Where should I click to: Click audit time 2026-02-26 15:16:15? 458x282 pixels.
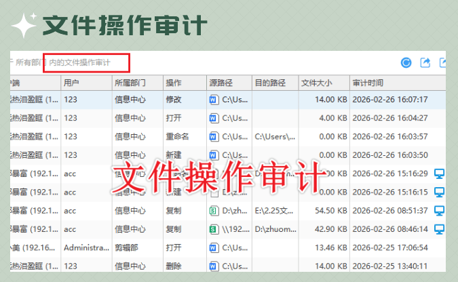(x=390, y=192)
